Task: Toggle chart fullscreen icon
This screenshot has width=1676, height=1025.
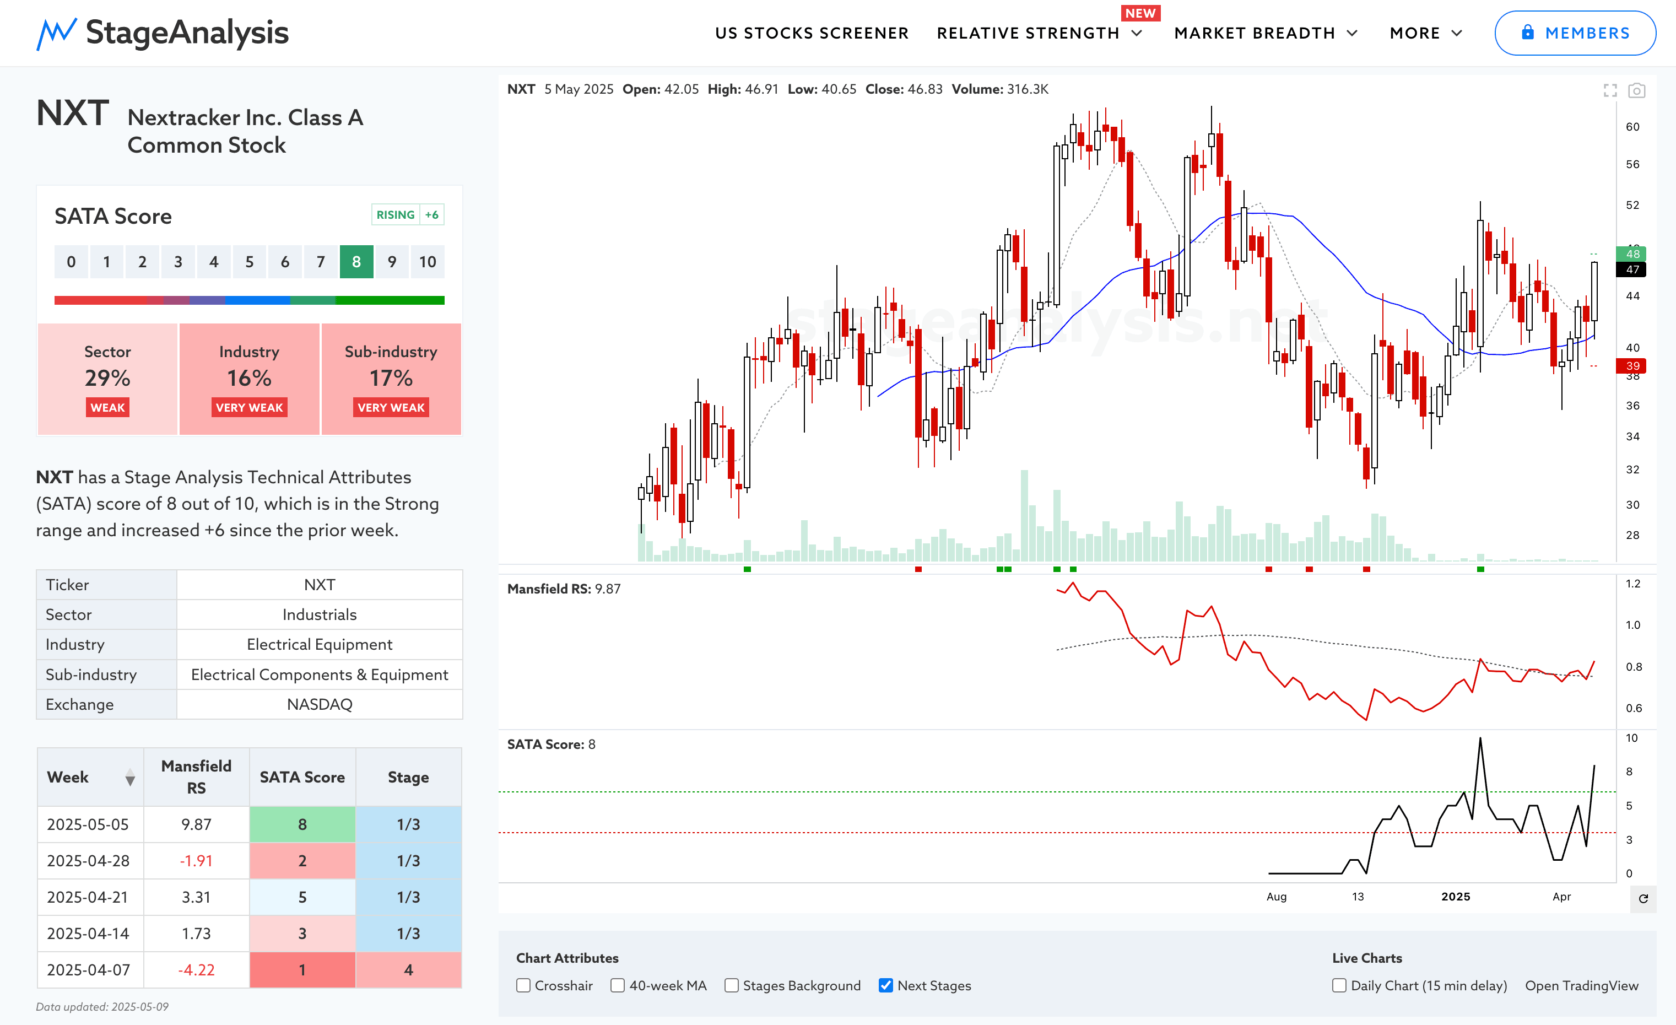Action: pos(1610,90)
